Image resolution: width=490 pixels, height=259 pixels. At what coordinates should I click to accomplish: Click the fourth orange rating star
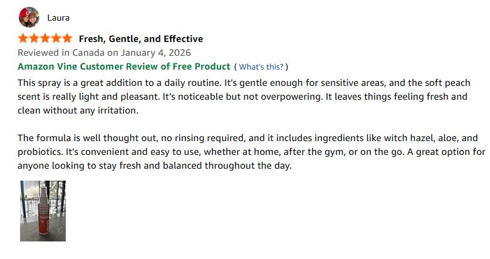point(55,39)
